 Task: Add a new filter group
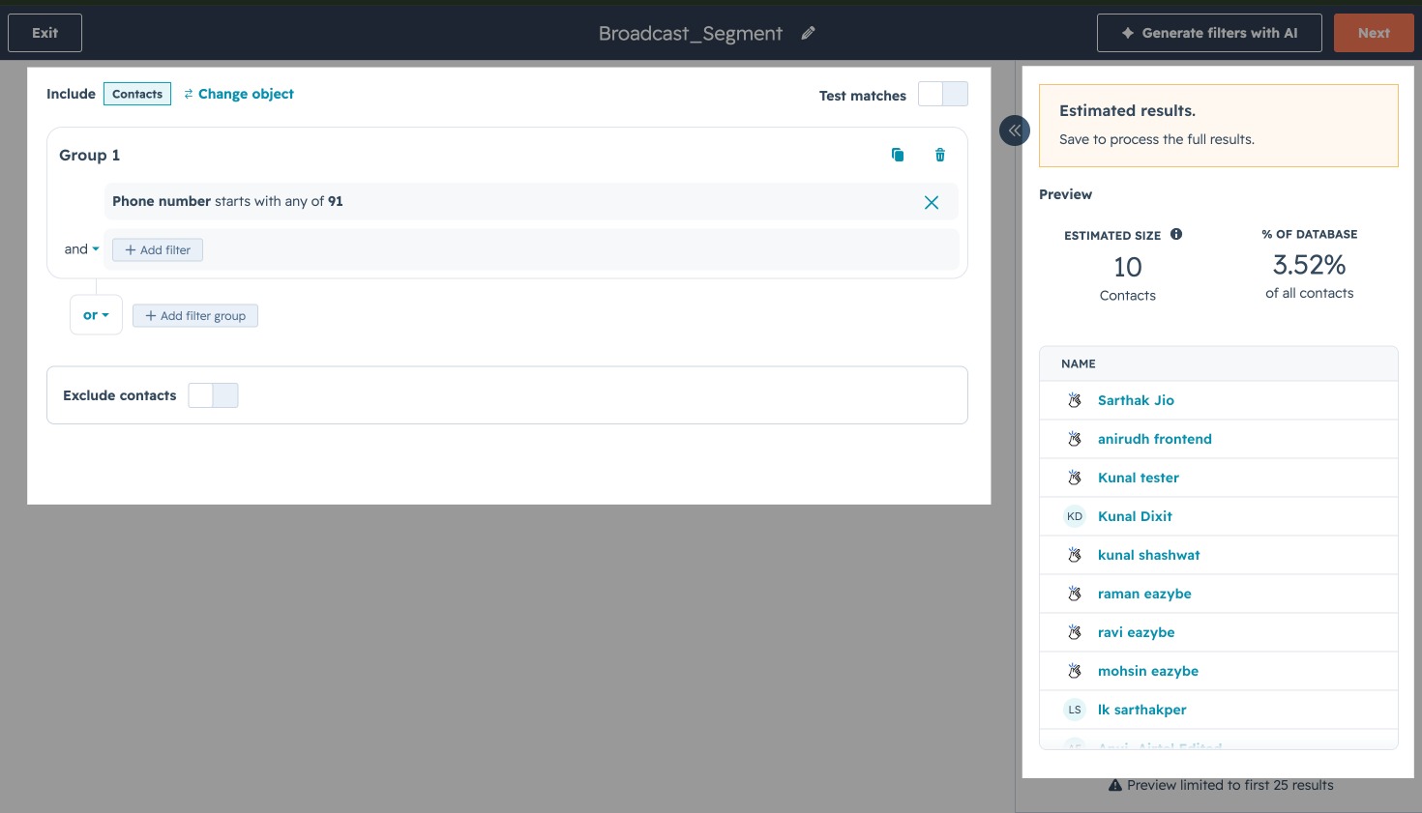[x=195, y=316]
